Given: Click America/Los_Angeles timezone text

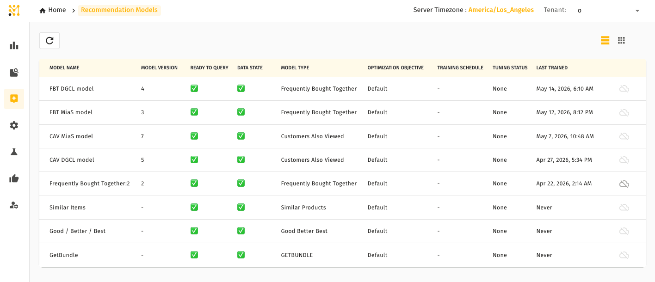Looking at the screenshot, I should (x=501, y=10).
